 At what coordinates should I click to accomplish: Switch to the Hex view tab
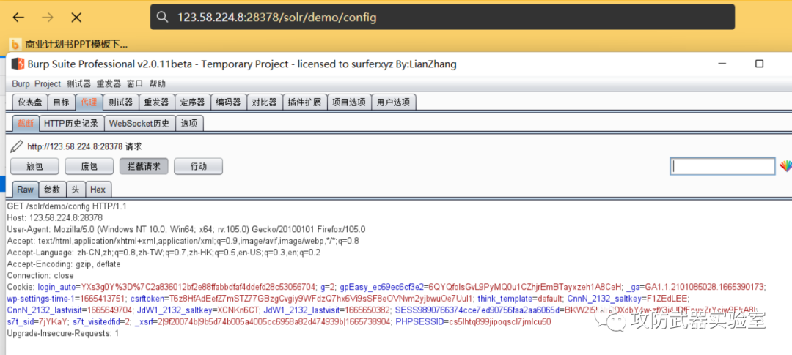tap(98, 190)
